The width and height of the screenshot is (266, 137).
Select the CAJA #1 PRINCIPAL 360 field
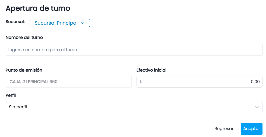click(69, 82)
